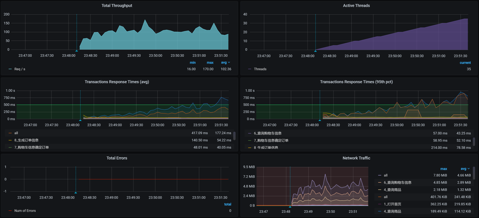Click the current column header in Active Threads

(465, 63)
